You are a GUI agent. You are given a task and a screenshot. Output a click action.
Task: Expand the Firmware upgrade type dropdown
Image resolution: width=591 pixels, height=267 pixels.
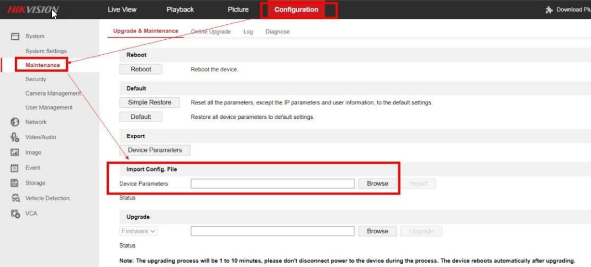click(138, 231)
